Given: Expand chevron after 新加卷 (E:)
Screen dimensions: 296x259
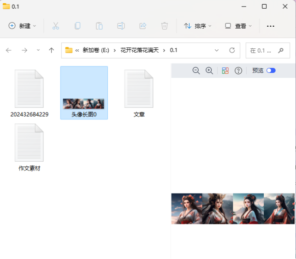Looking at the screenshot, I should pyautogui.click(x=115, y=50).
